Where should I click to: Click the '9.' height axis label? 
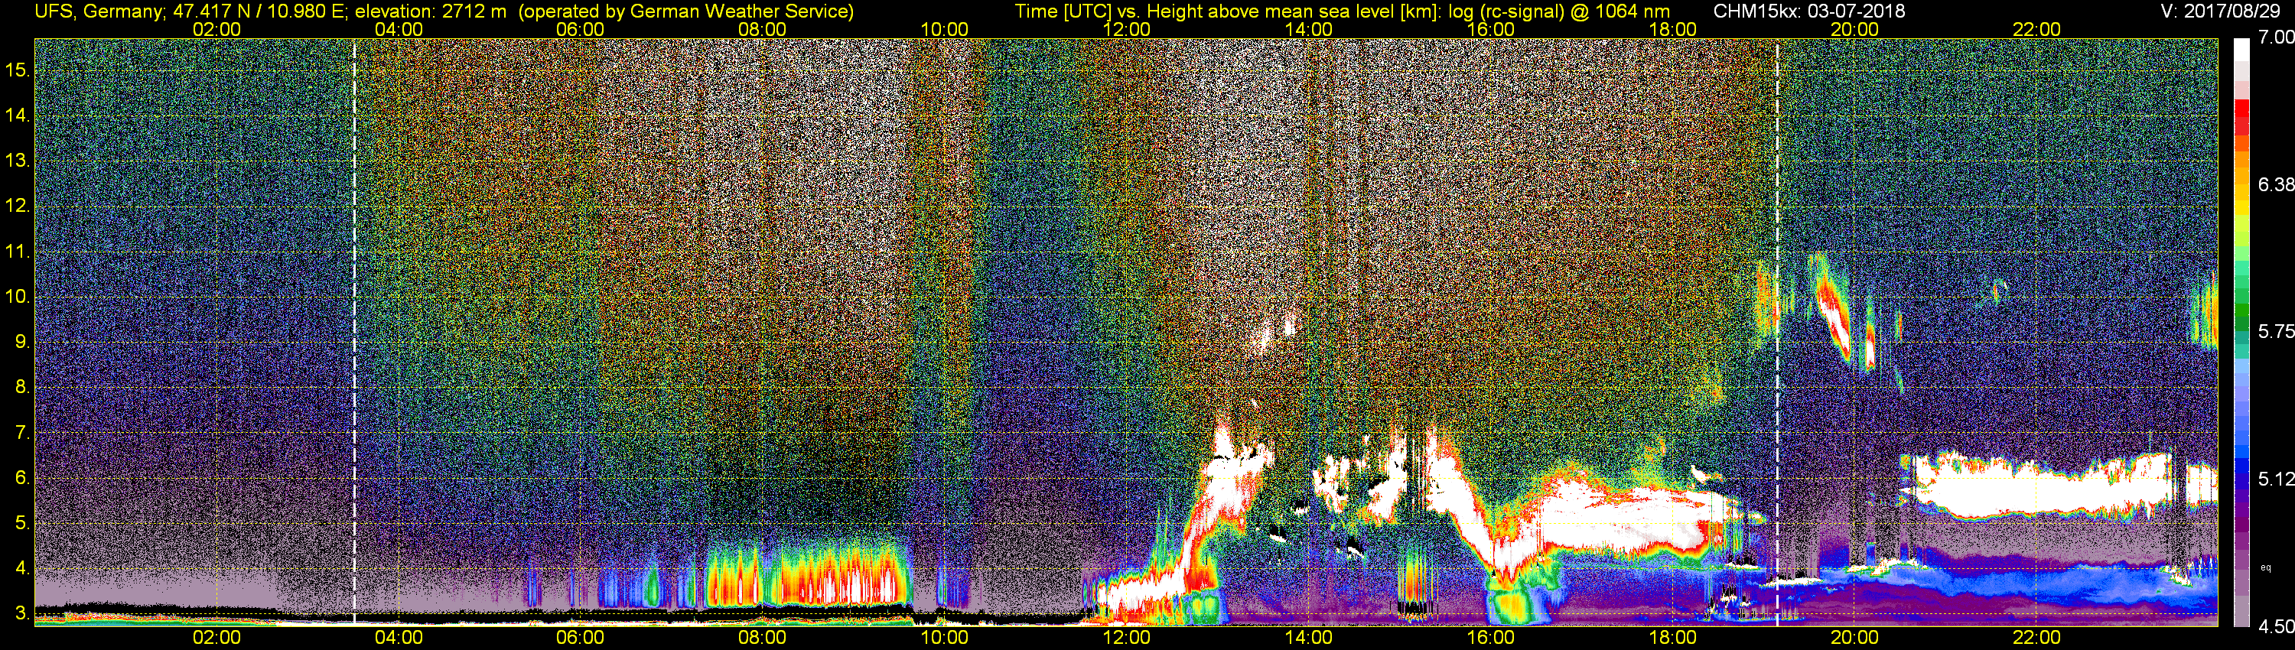click(x=22, y=342)
